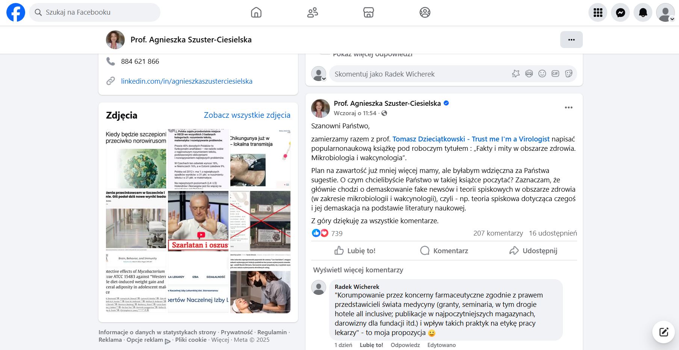Insert a GIF into the comment
Image resolution: width=679 pixels, height=350 pixels.
tap(555, 74)
